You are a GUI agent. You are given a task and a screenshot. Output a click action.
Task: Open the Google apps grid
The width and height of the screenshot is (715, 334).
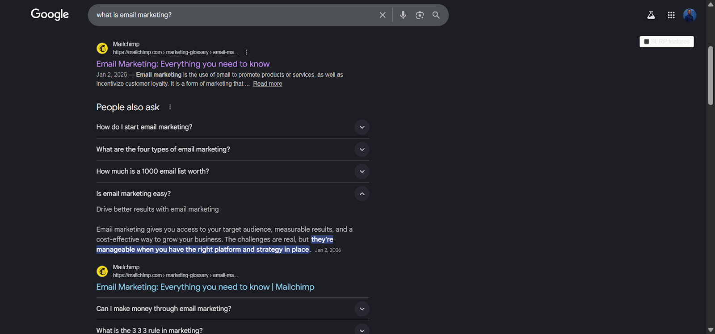[x=671, y=15]
